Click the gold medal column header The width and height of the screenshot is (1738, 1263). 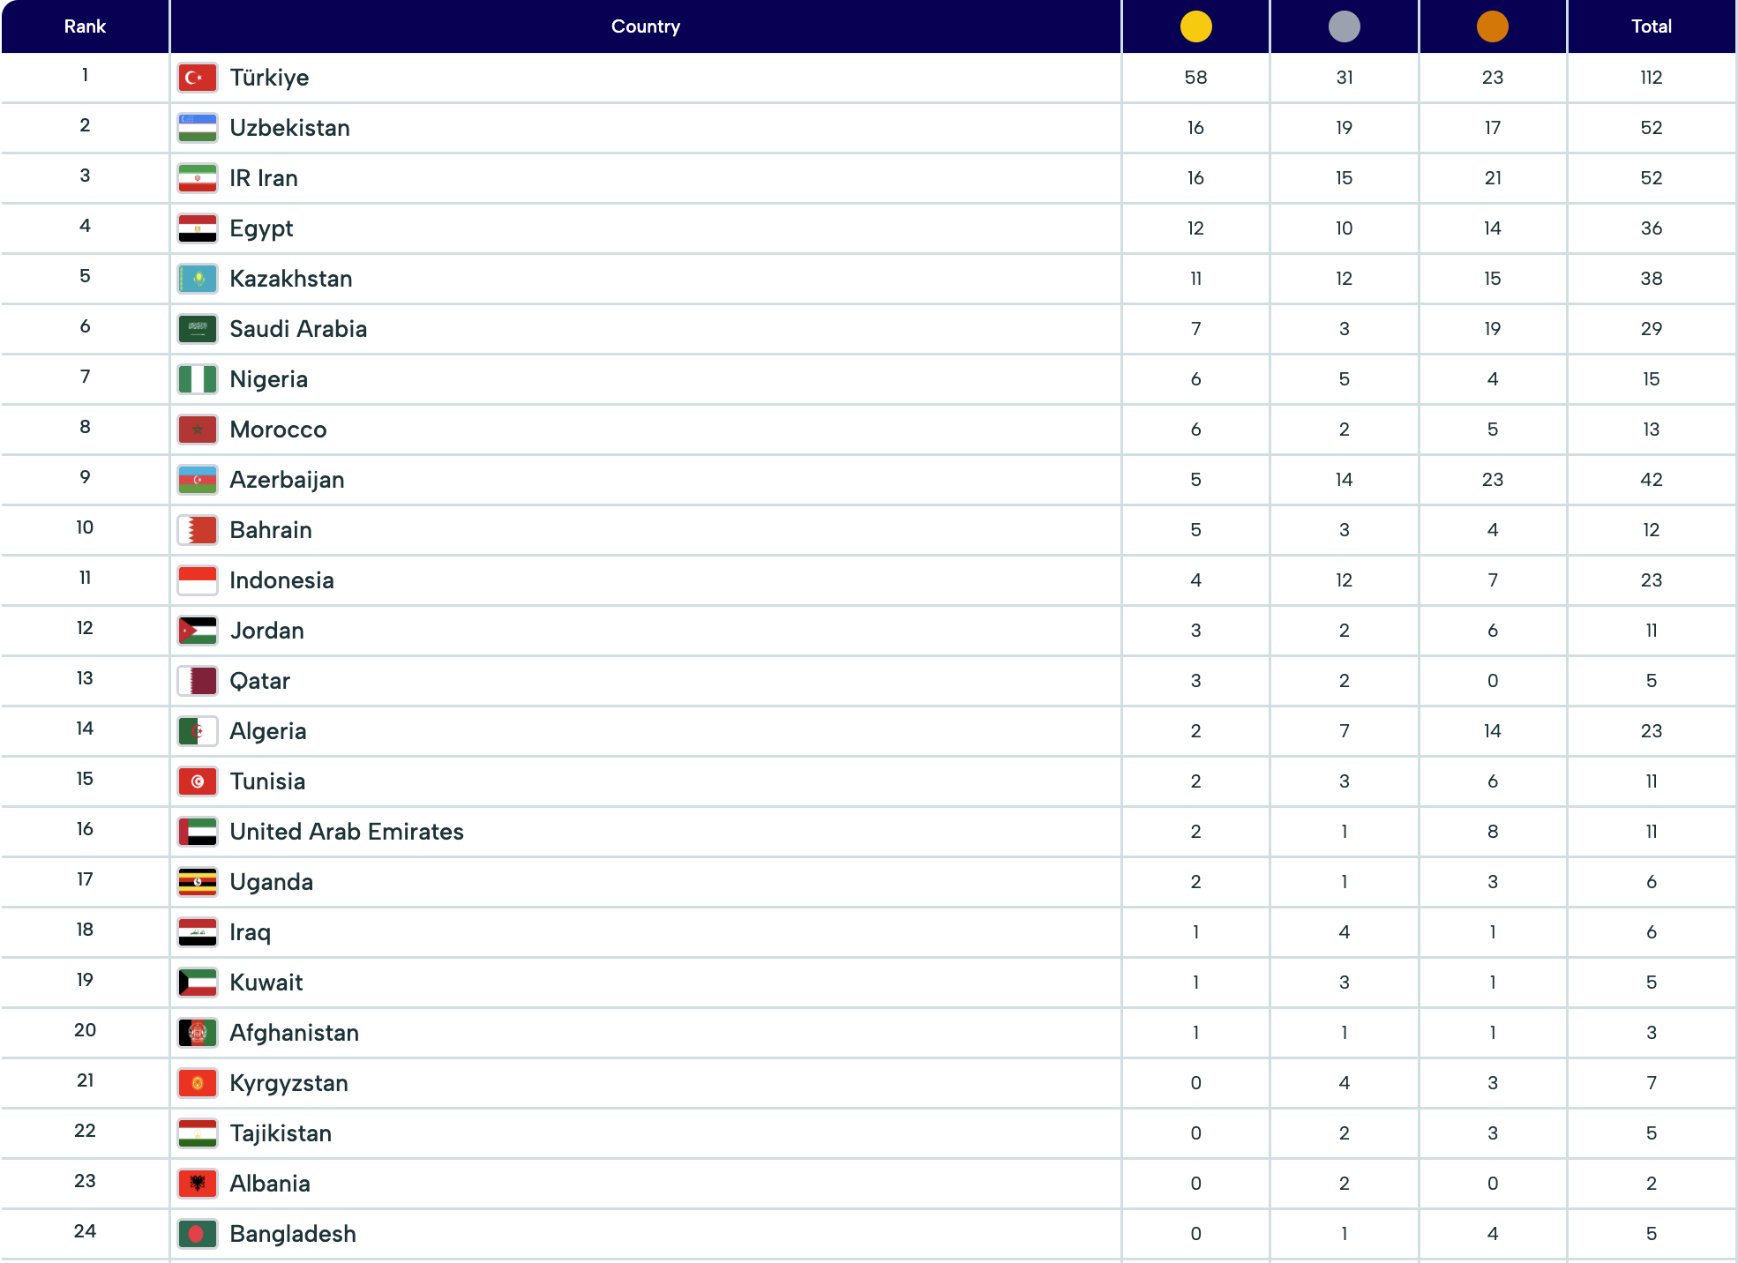1195,26
